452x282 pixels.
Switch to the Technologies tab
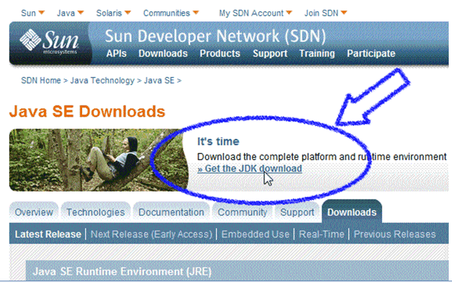pyautogui.click(x=96, y=212)
